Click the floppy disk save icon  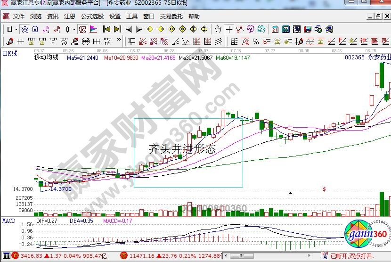(x=307, y=29)
